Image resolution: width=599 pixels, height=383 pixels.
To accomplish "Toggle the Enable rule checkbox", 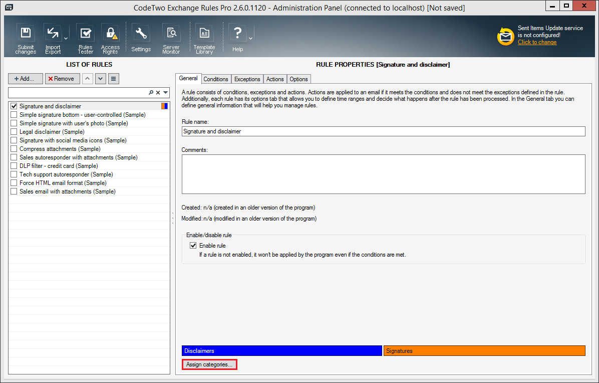I will click(x=193, y=246).
